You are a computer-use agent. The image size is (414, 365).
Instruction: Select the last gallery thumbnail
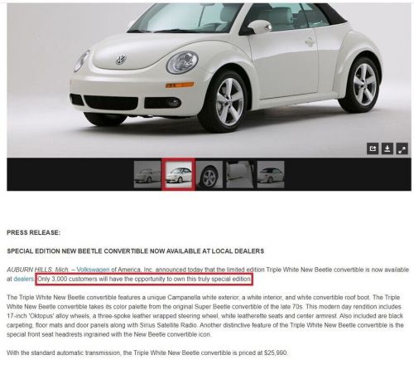click(x=271, y=174)
